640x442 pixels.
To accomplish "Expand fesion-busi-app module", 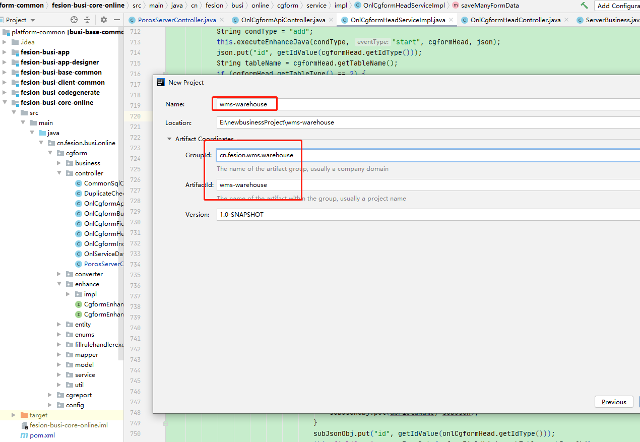I will pos(5,52).
